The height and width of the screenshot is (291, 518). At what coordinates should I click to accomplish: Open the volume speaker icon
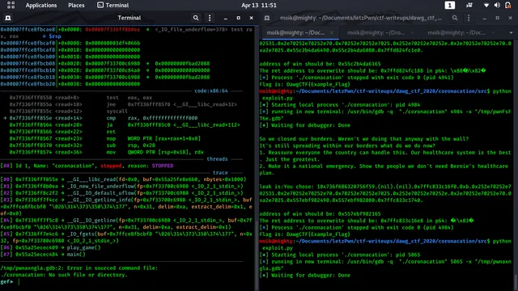(497, 6)
